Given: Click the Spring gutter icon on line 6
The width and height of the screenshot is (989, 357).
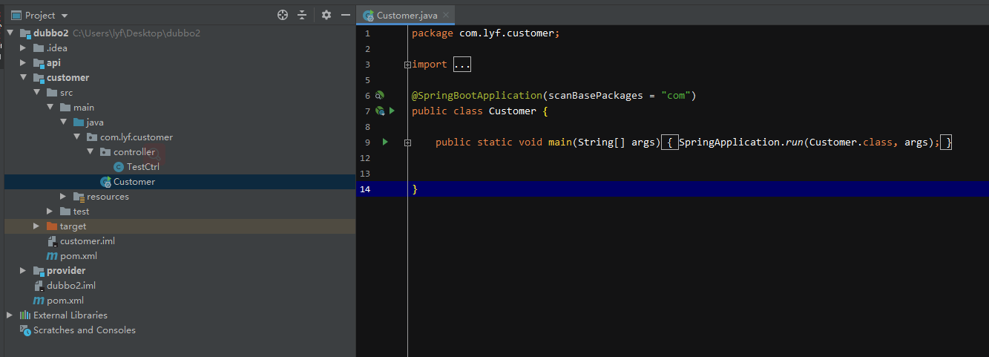Looking at the screenshot, I should click(x=379, y=96).
